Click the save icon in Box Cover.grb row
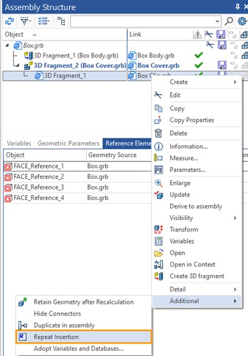This screenshot has width=248, height=356. (222, 65)
